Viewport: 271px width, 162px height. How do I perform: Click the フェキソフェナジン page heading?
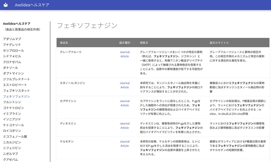87,25
